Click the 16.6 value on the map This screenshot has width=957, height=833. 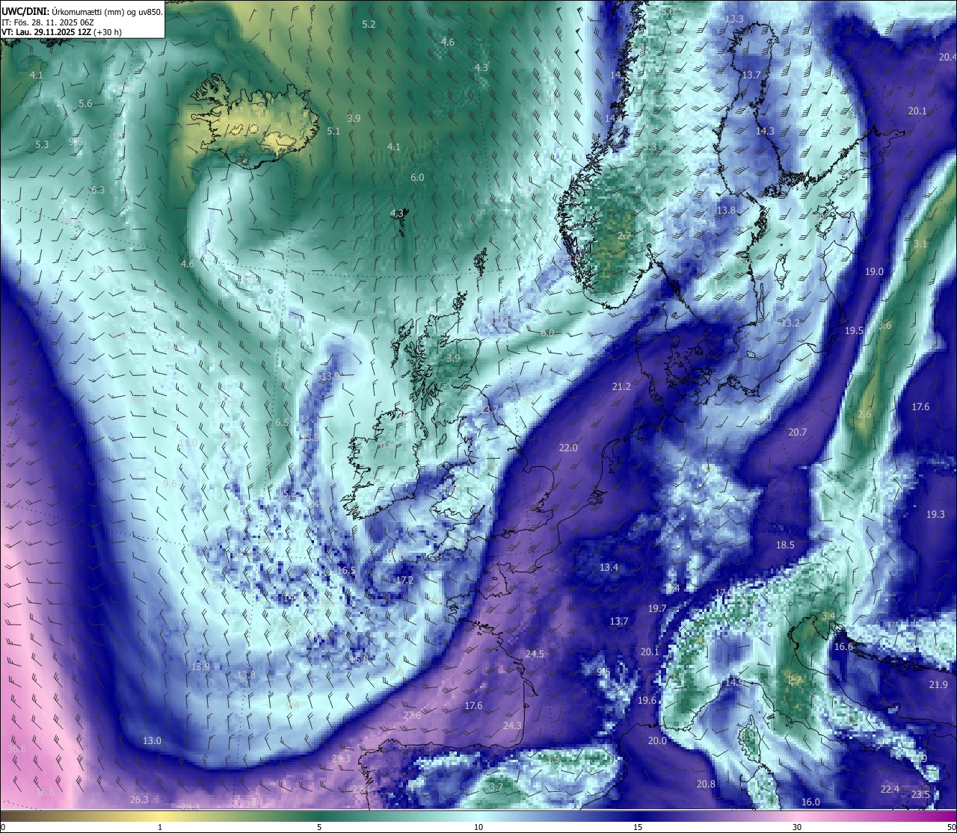tap(843, 647)
